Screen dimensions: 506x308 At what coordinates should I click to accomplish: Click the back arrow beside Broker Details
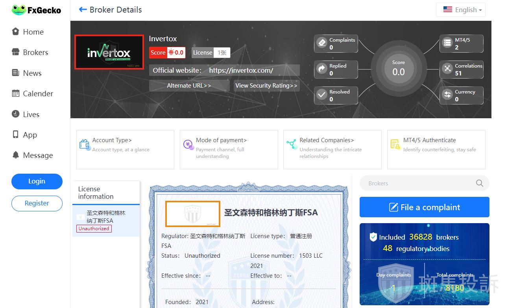(83, 10)
